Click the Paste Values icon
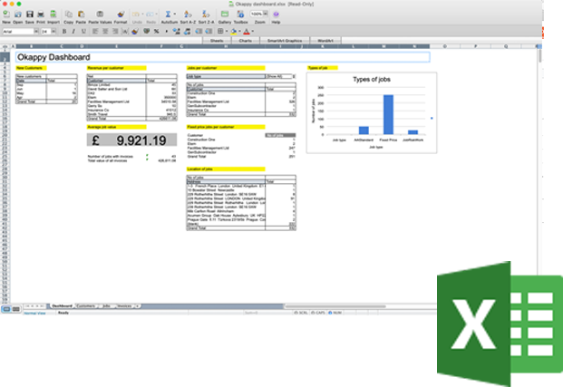The height and width of the screenshot is (387, 563). point(100,15)
